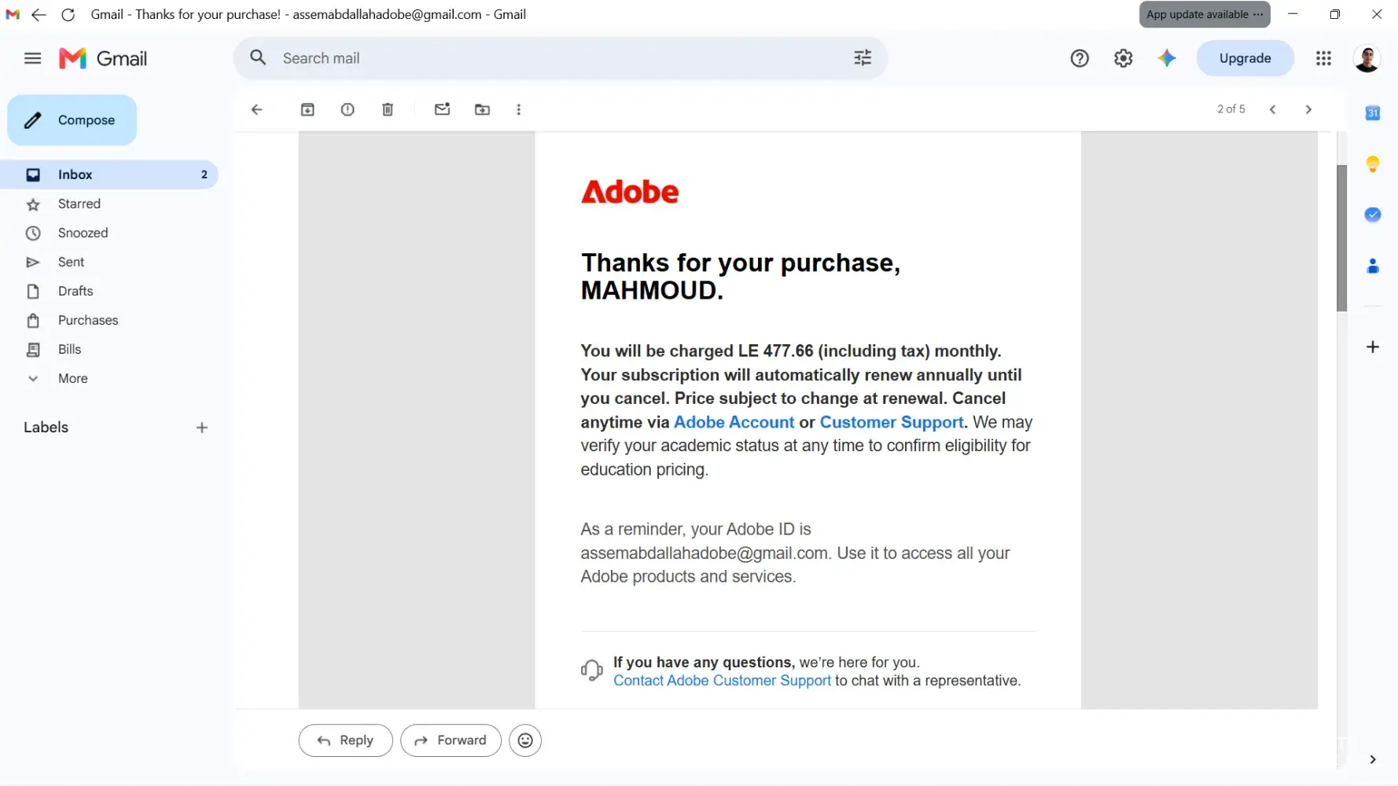Open Google Keep side panel

pos(1373,163)
